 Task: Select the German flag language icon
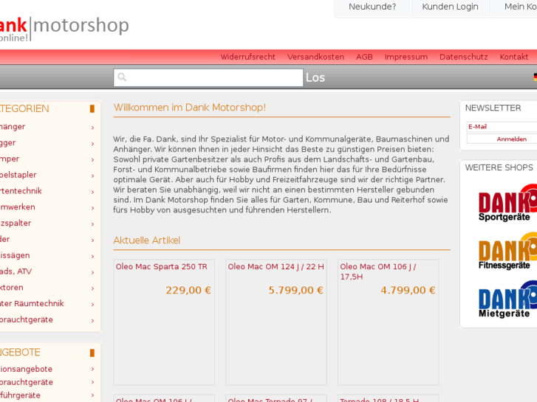536,77
